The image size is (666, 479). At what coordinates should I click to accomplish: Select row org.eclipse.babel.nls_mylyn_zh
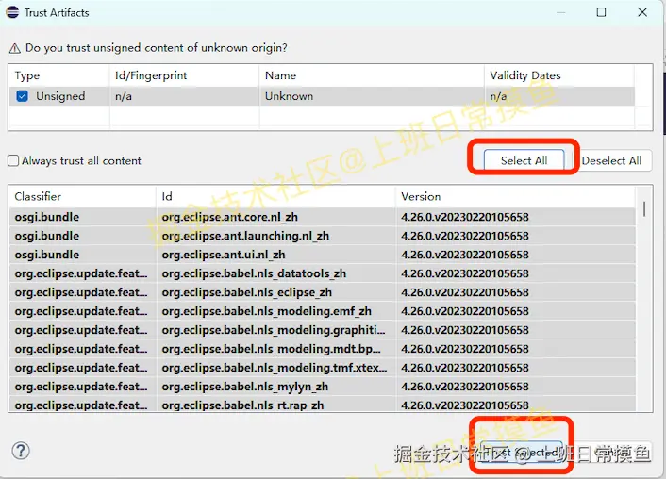(322, 387)
